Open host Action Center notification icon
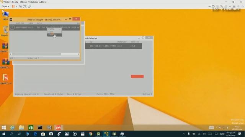 pyautogui.click(x=240, y=134)
